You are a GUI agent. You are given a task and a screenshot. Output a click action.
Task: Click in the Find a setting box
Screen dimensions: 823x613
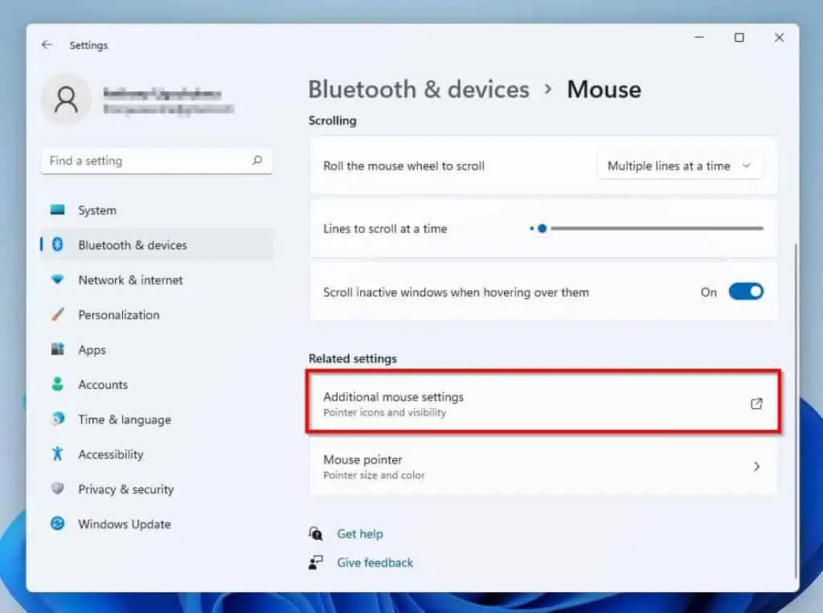point(157,161)
